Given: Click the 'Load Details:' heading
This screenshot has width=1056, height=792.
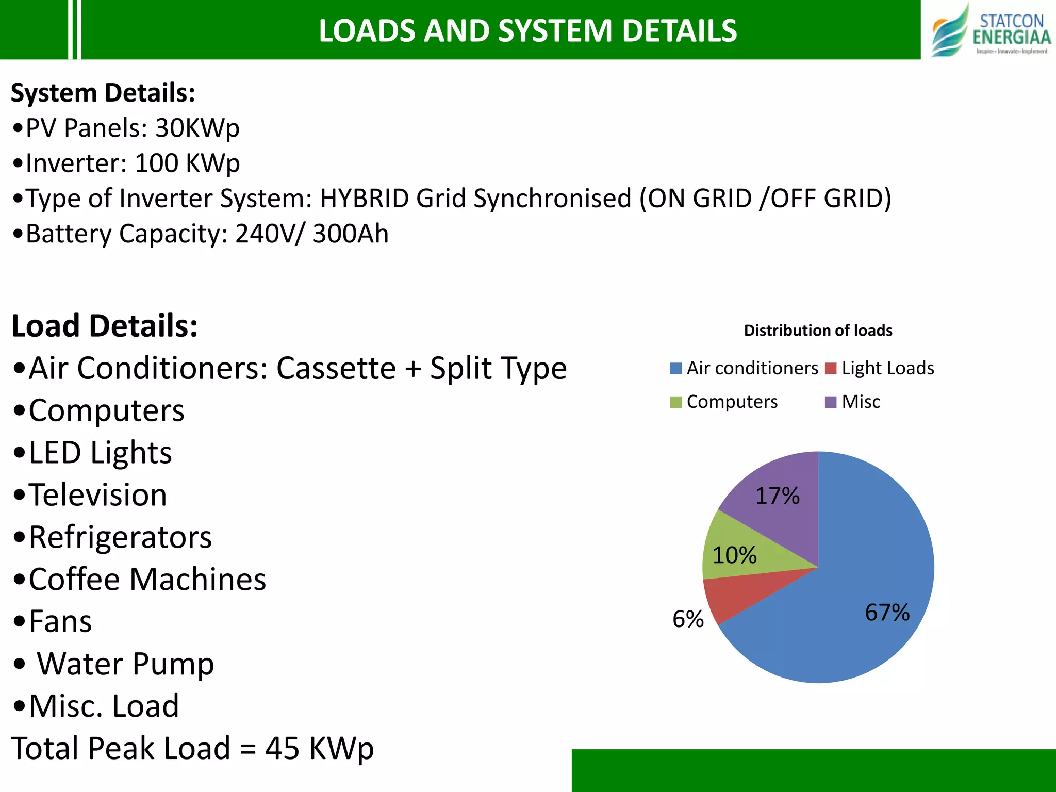Looking at the screenshot, I should coord(105,326).
